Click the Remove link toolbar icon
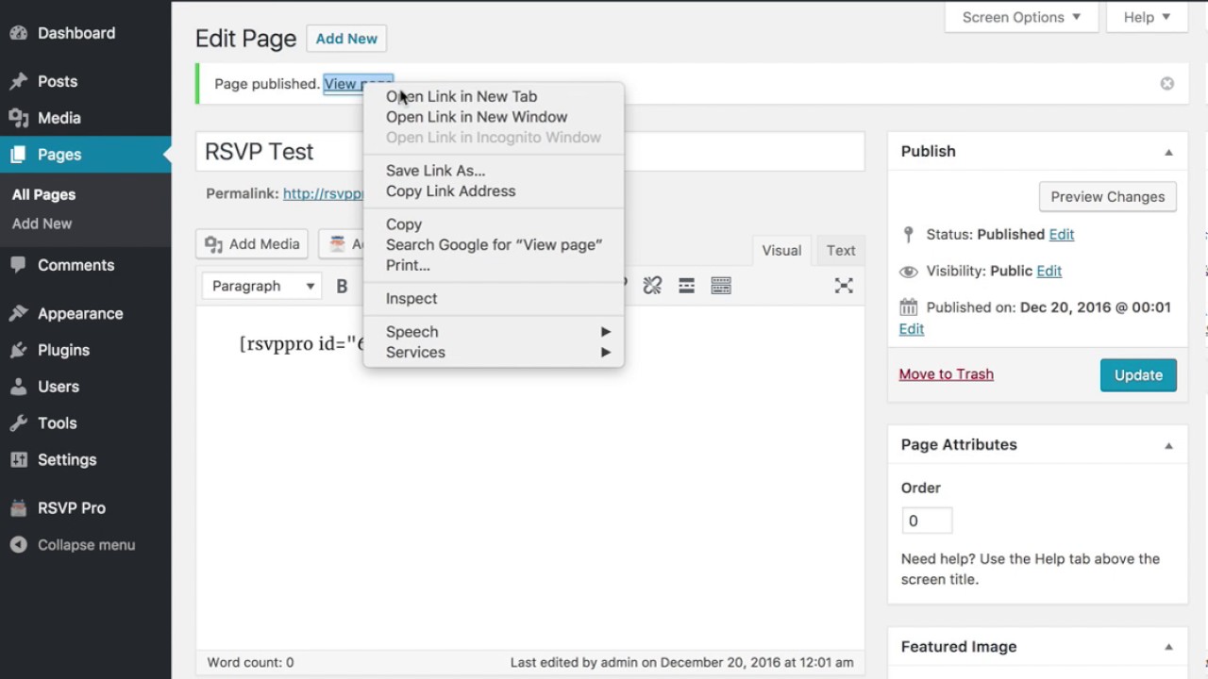 click(x=652, y=286)
